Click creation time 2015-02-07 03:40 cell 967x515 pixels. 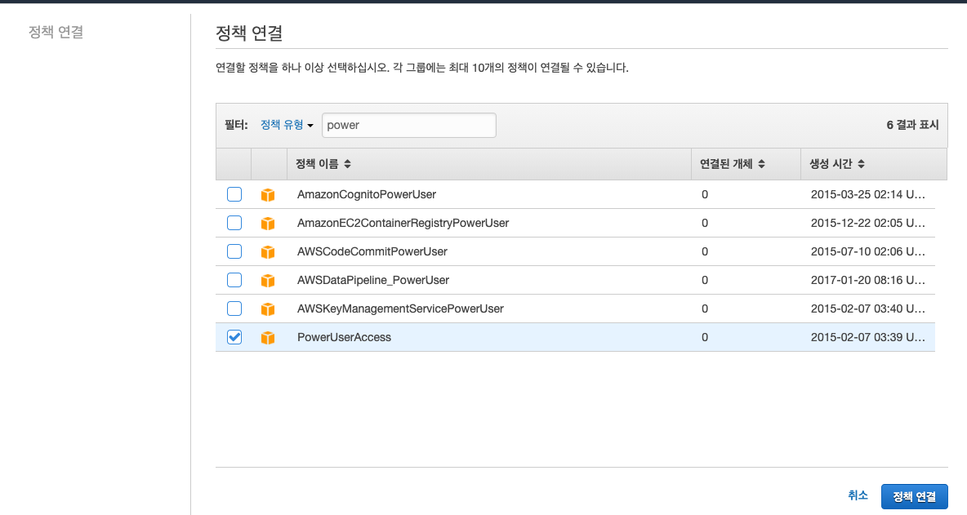tap(867, 309)
